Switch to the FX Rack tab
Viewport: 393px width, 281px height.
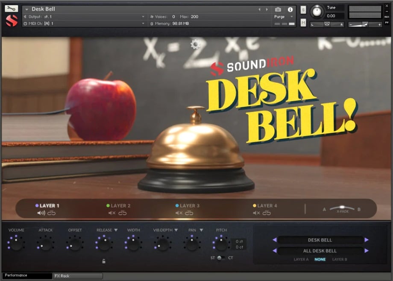[x=78, y=276]
